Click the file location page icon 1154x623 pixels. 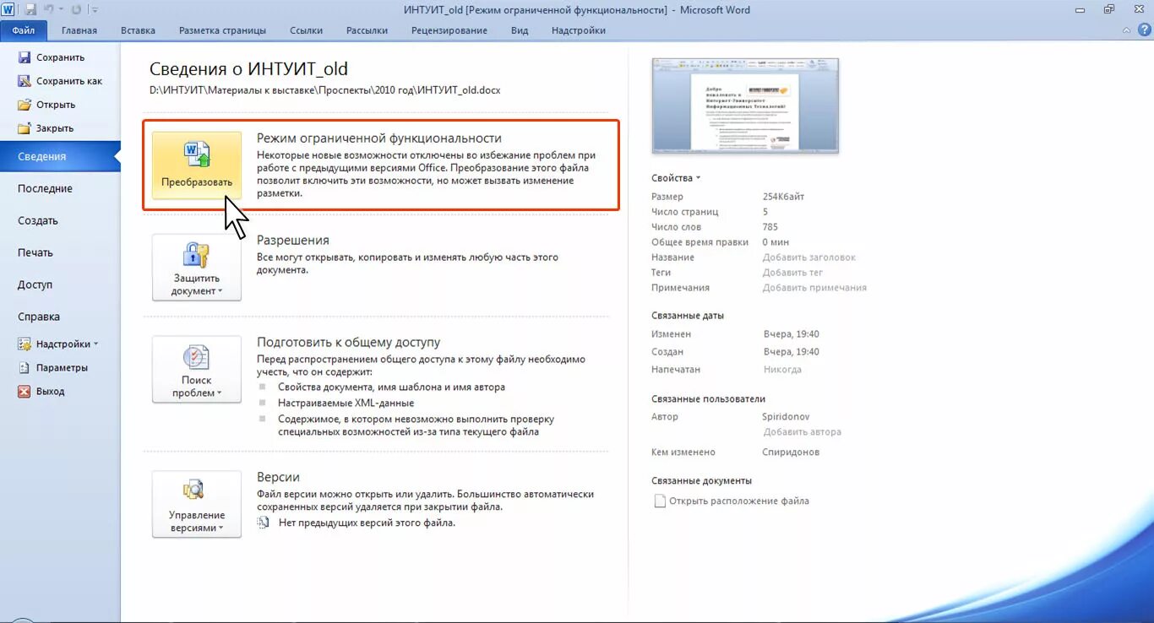pyautogui.click(x=660, y=501)
